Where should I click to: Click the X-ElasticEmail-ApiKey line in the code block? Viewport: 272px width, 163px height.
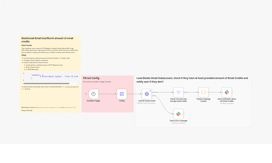[58, 76]
